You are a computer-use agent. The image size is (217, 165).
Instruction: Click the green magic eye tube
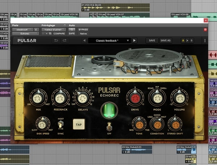click(107, 110)
